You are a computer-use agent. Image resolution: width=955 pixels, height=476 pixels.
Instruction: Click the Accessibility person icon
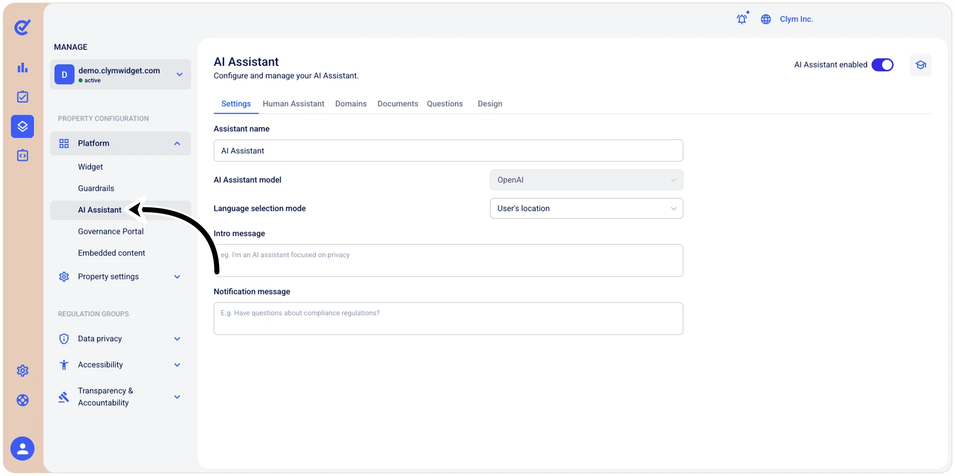pos(64,365)
